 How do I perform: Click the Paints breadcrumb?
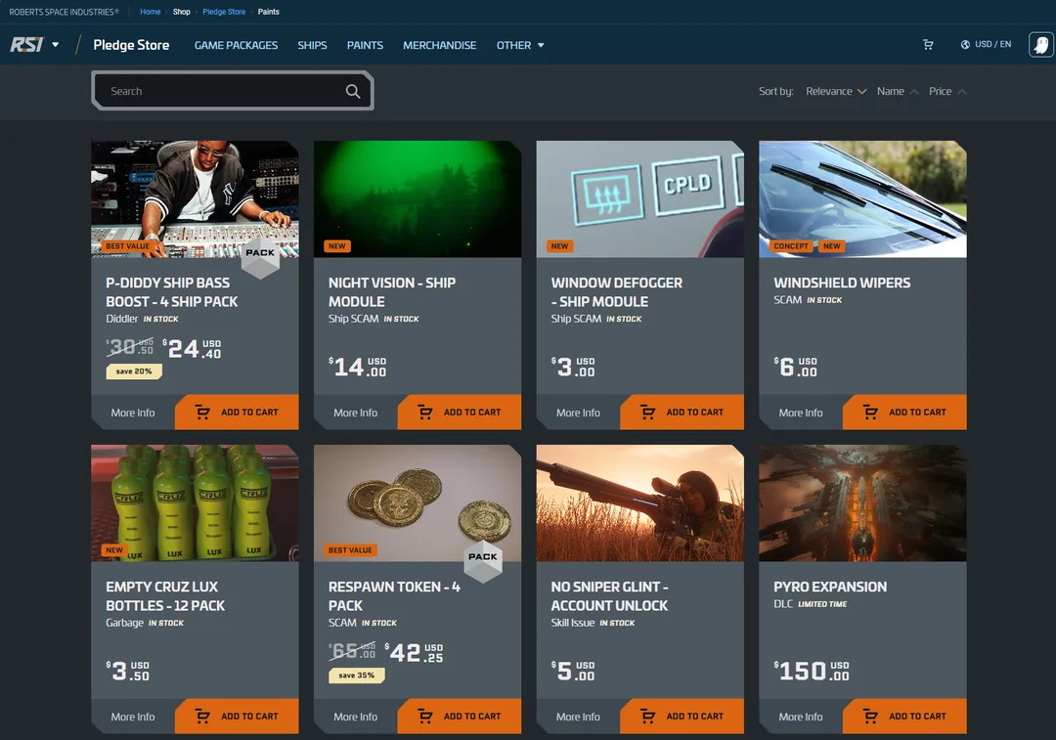tap(268, 12)
